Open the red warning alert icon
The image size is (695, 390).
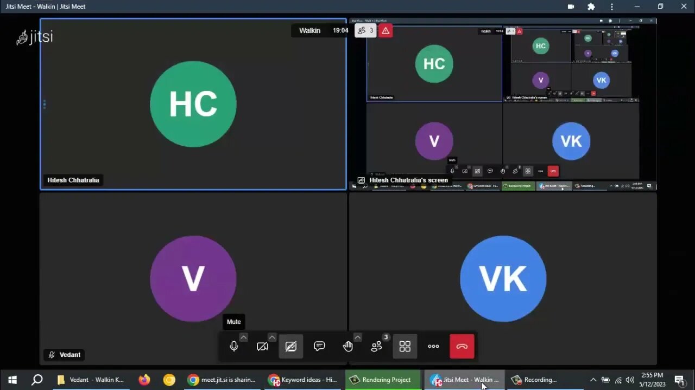point(386,30)
